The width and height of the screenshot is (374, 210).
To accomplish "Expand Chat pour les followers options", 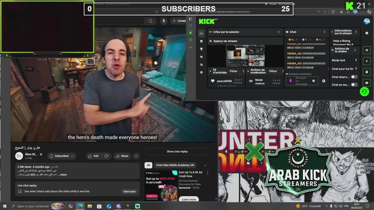I will coord(356,69).
